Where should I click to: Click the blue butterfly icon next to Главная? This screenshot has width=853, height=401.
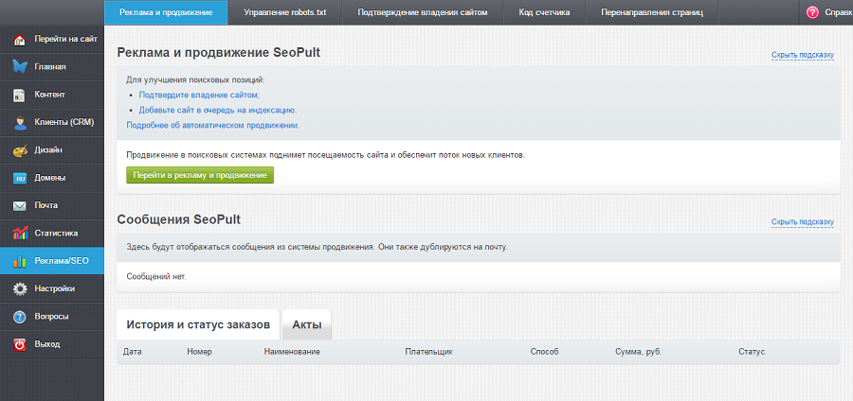[x=20, y=67]
